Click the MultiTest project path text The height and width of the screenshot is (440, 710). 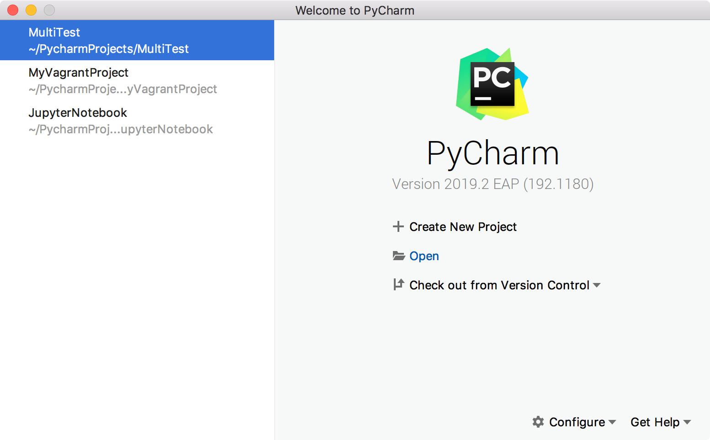coord(108,49)
